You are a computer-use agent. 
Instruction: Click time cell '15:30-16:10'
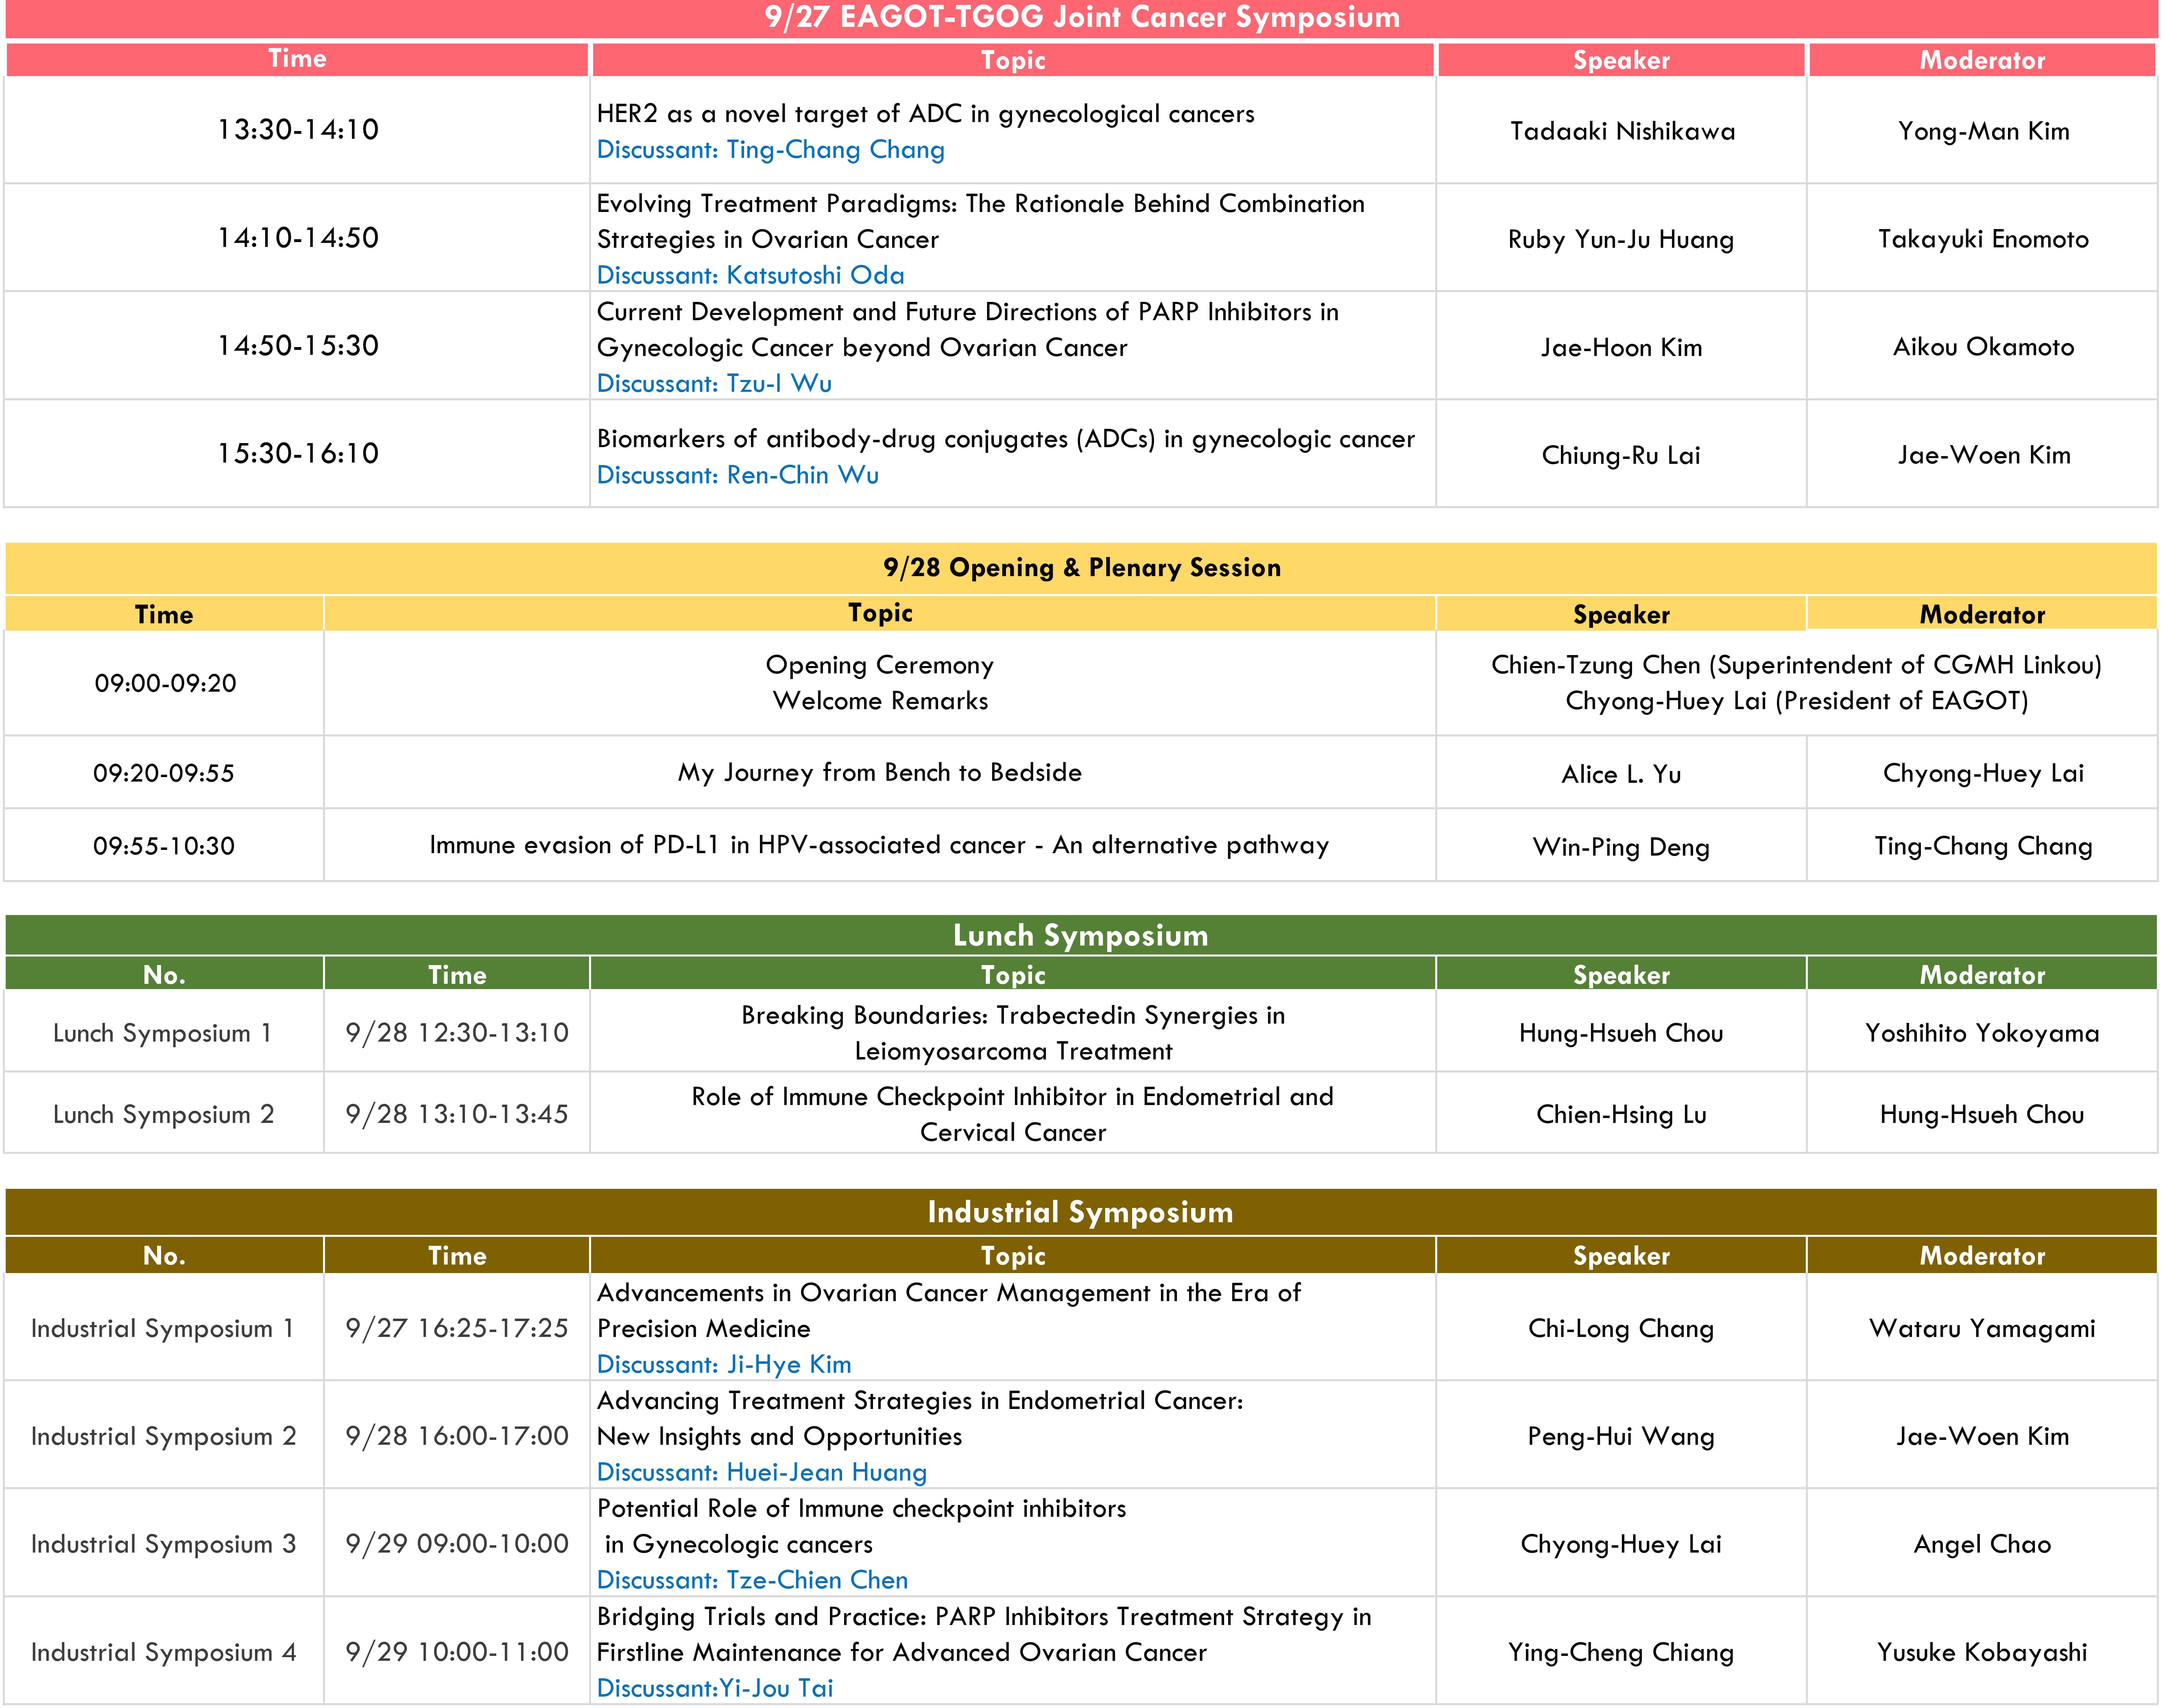click(298, 454)
